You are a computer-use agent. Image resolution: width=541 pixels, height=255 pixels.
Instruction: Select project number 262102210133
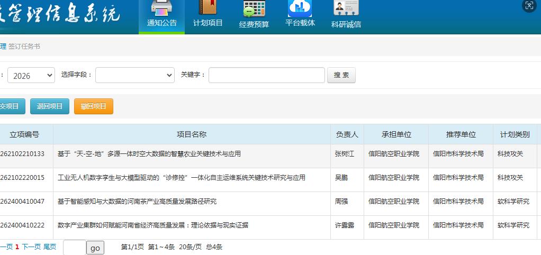(x=22, y=154)
